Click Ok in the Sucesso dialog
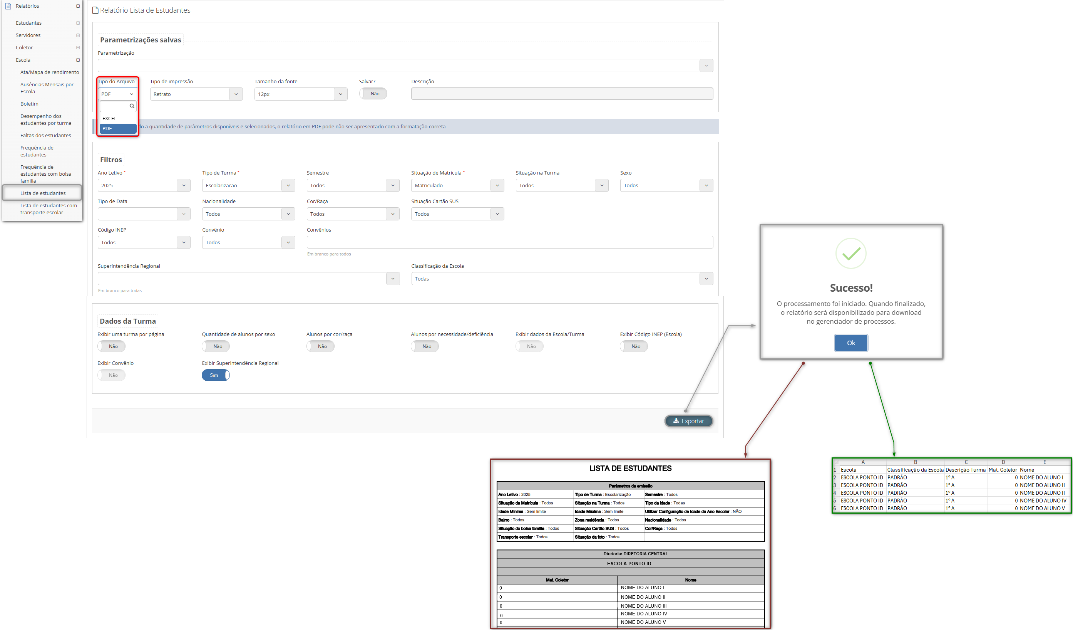This screenshot has width=1073, height=630. [x=851, y=343]
